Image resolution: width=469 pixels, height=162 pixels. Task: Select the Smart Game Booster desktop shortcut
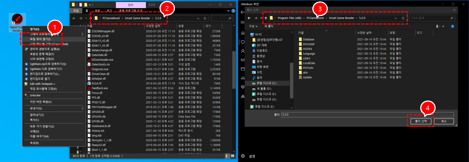(x=17, y=23)
